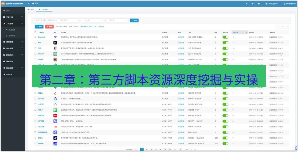Open the 父分类 dropdown filter
Image resolution: width=298 pixels, height=152 pixels.
tap(93, 20)
